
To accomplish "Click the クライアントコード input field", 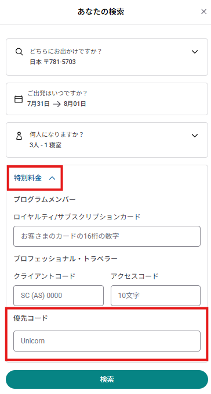I will pyautogui.click(x=59, y=296).
